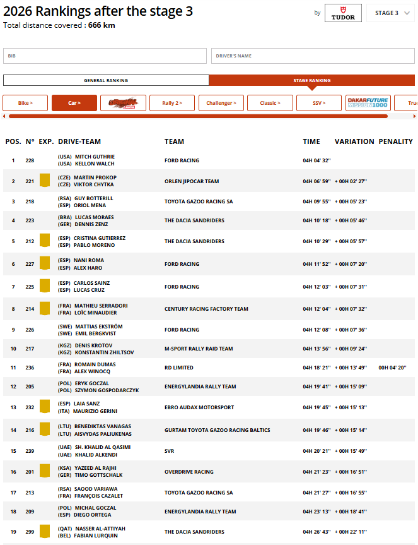The image size is (418, 545).
Task: Select the Classic category
Action: (x=270, y=103)
